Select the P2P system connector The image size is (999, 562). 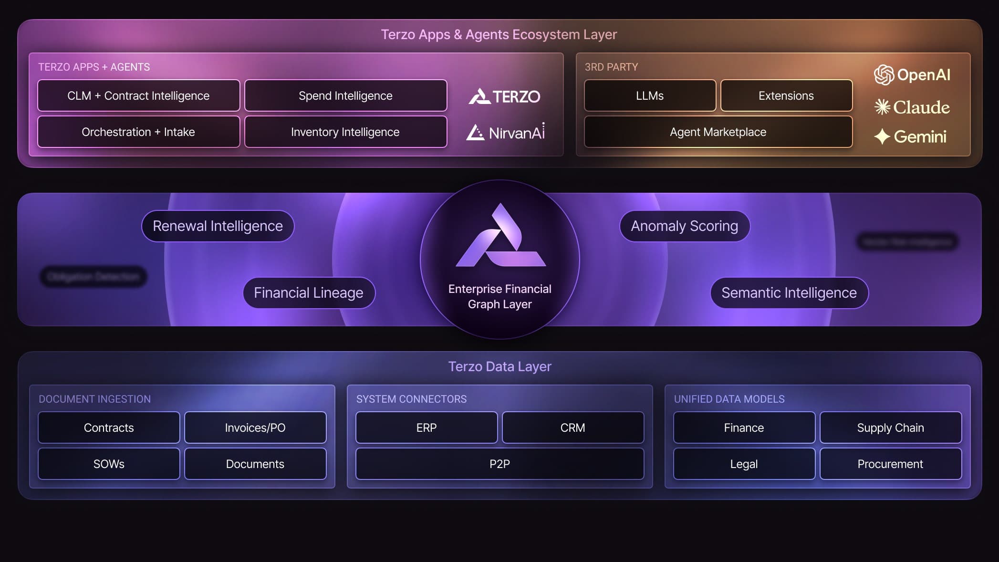[x=499, y=464]
